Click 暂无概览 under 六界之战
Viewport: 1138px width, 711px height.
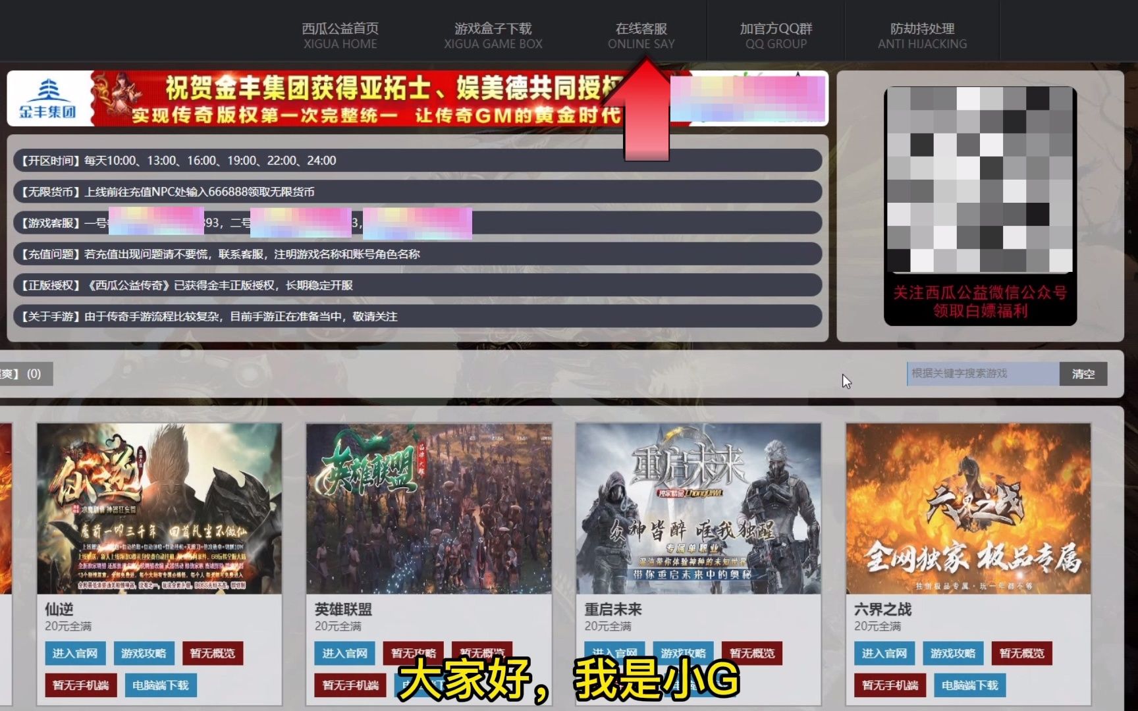point(1022,653)
